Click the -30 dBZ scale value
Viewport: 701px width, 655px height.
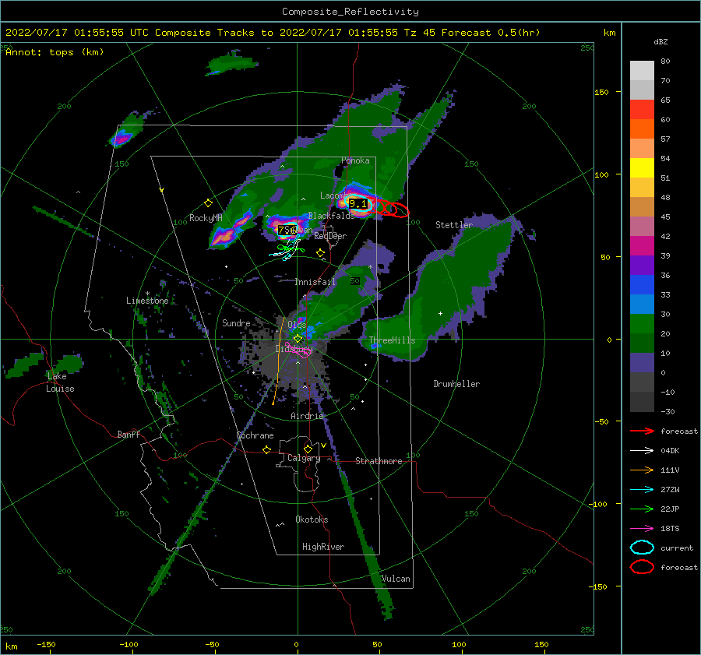pos(668,412)
